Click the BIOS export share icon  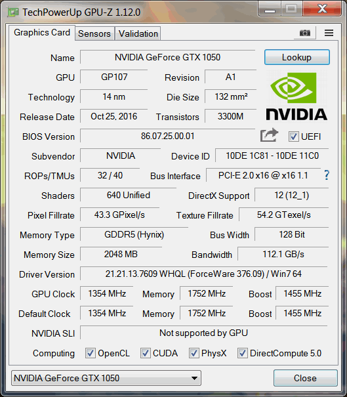[x=269, y=135]
